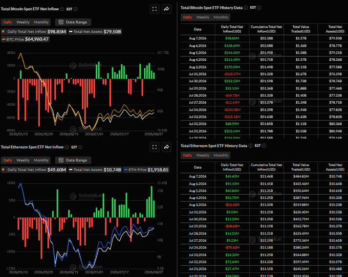This screenshot has height=277, width=348.
Task: Click Total Value Traded(USD) header in Bitcoin table
Action: click(301, 29)
